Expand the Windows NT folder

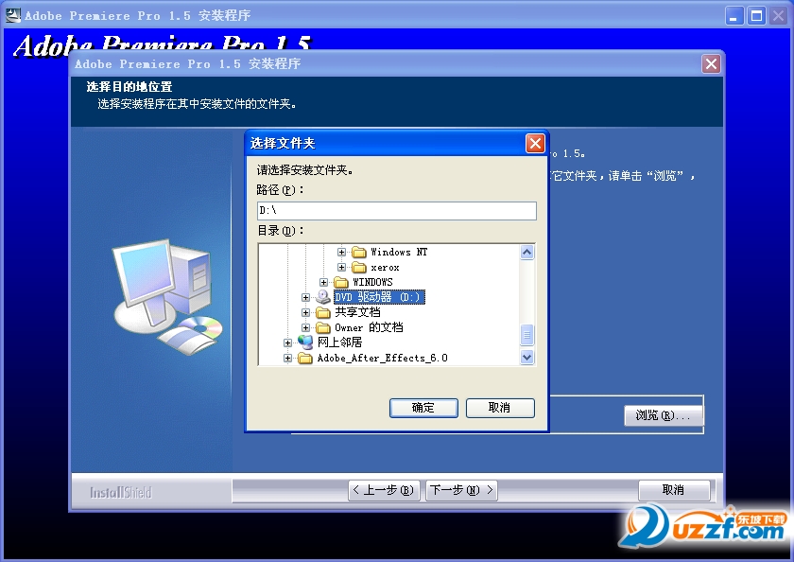tap(342, 252)
